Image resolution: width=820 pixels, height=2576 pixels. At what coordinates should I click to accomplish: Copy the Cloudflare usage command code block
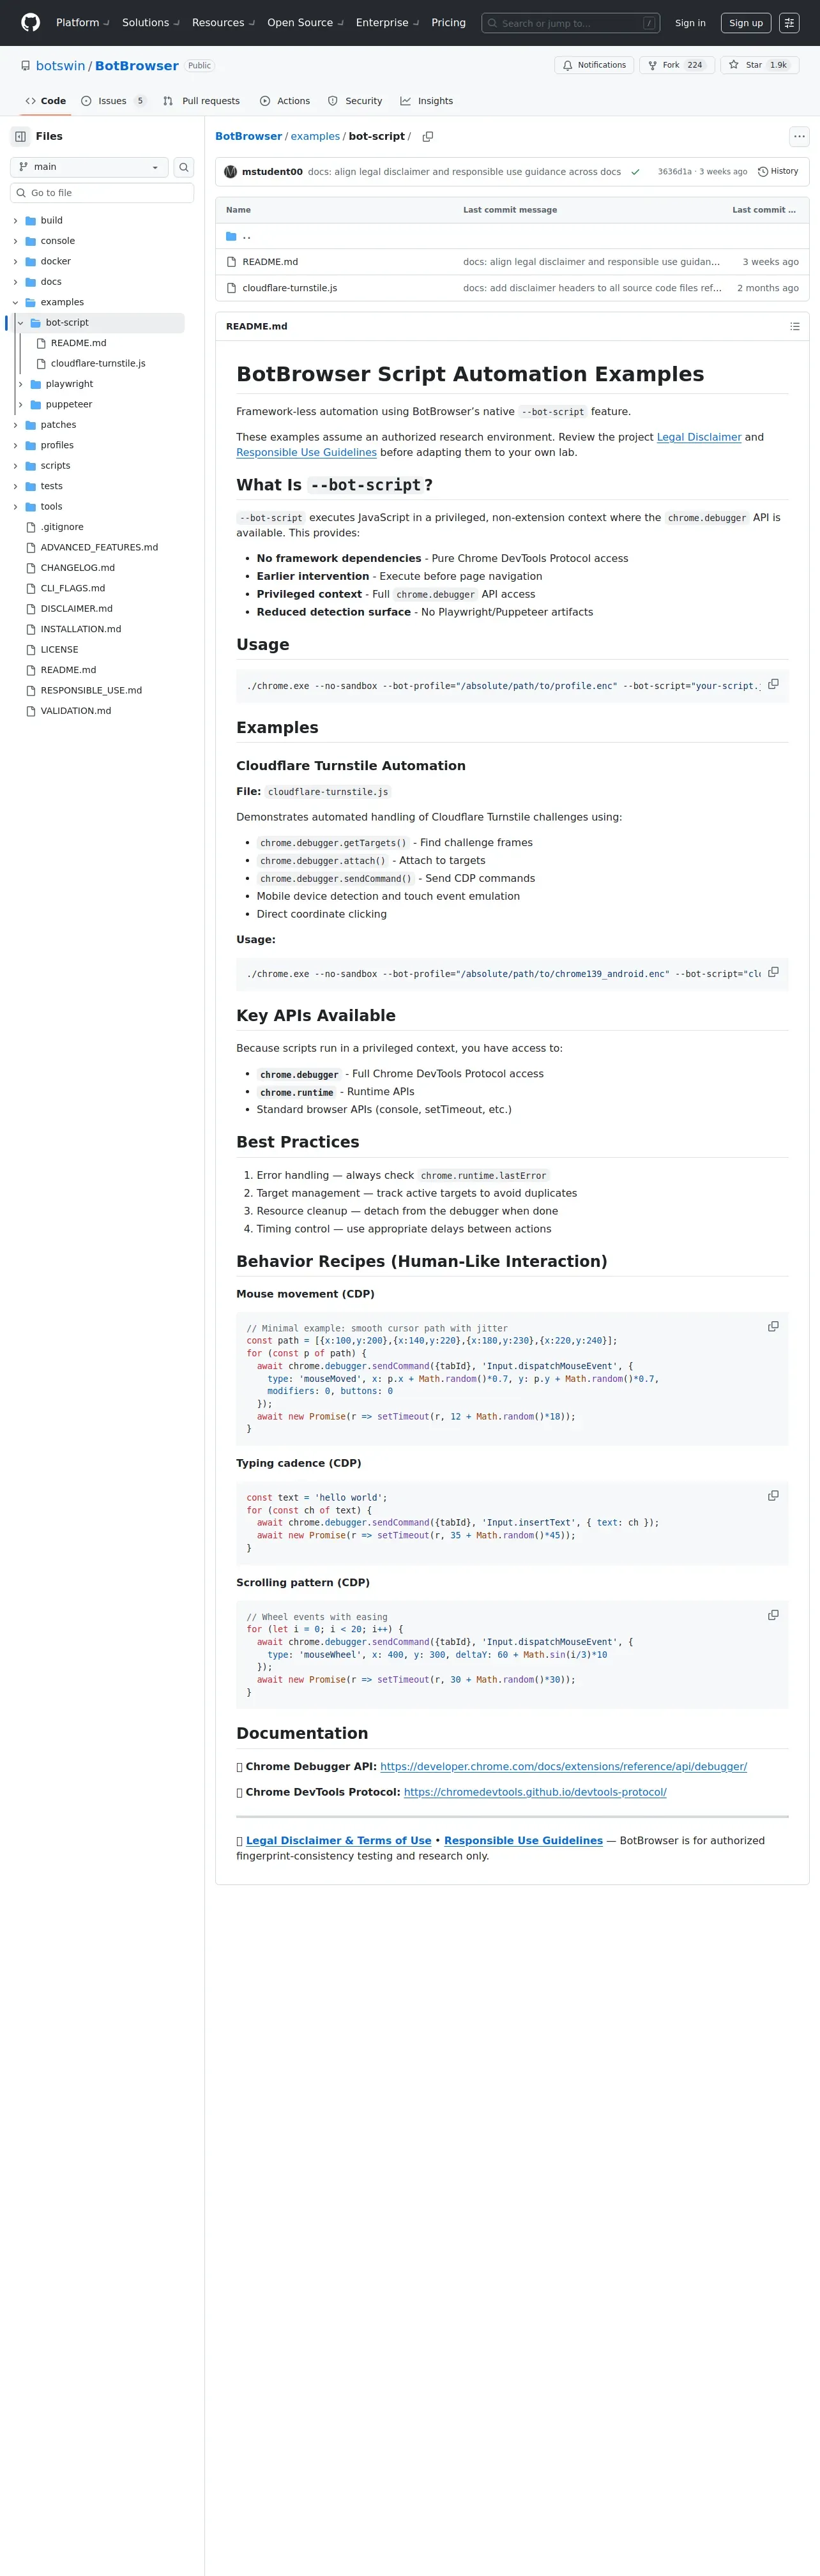click(773, 972)
